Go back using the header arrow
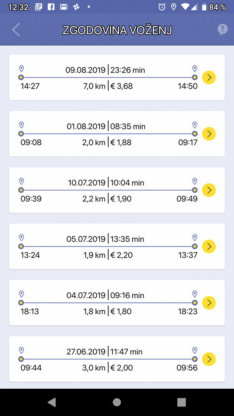Screen dimensions: 234x416 [16, 30]
